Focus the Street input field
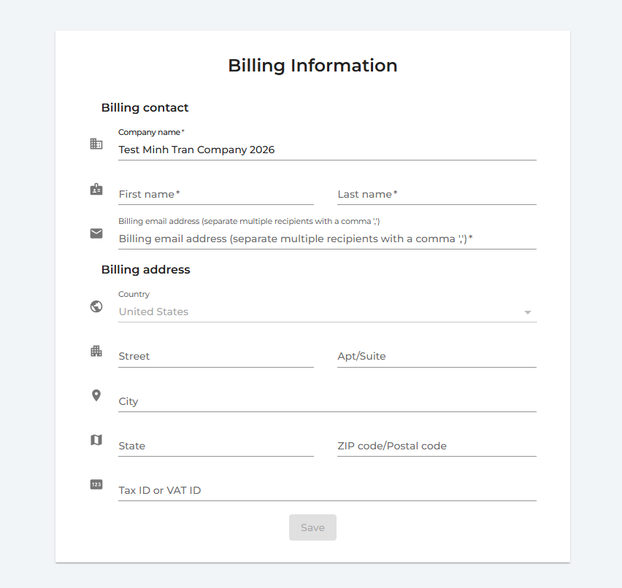The image size is (622, 588). click(x=216, y=357)
